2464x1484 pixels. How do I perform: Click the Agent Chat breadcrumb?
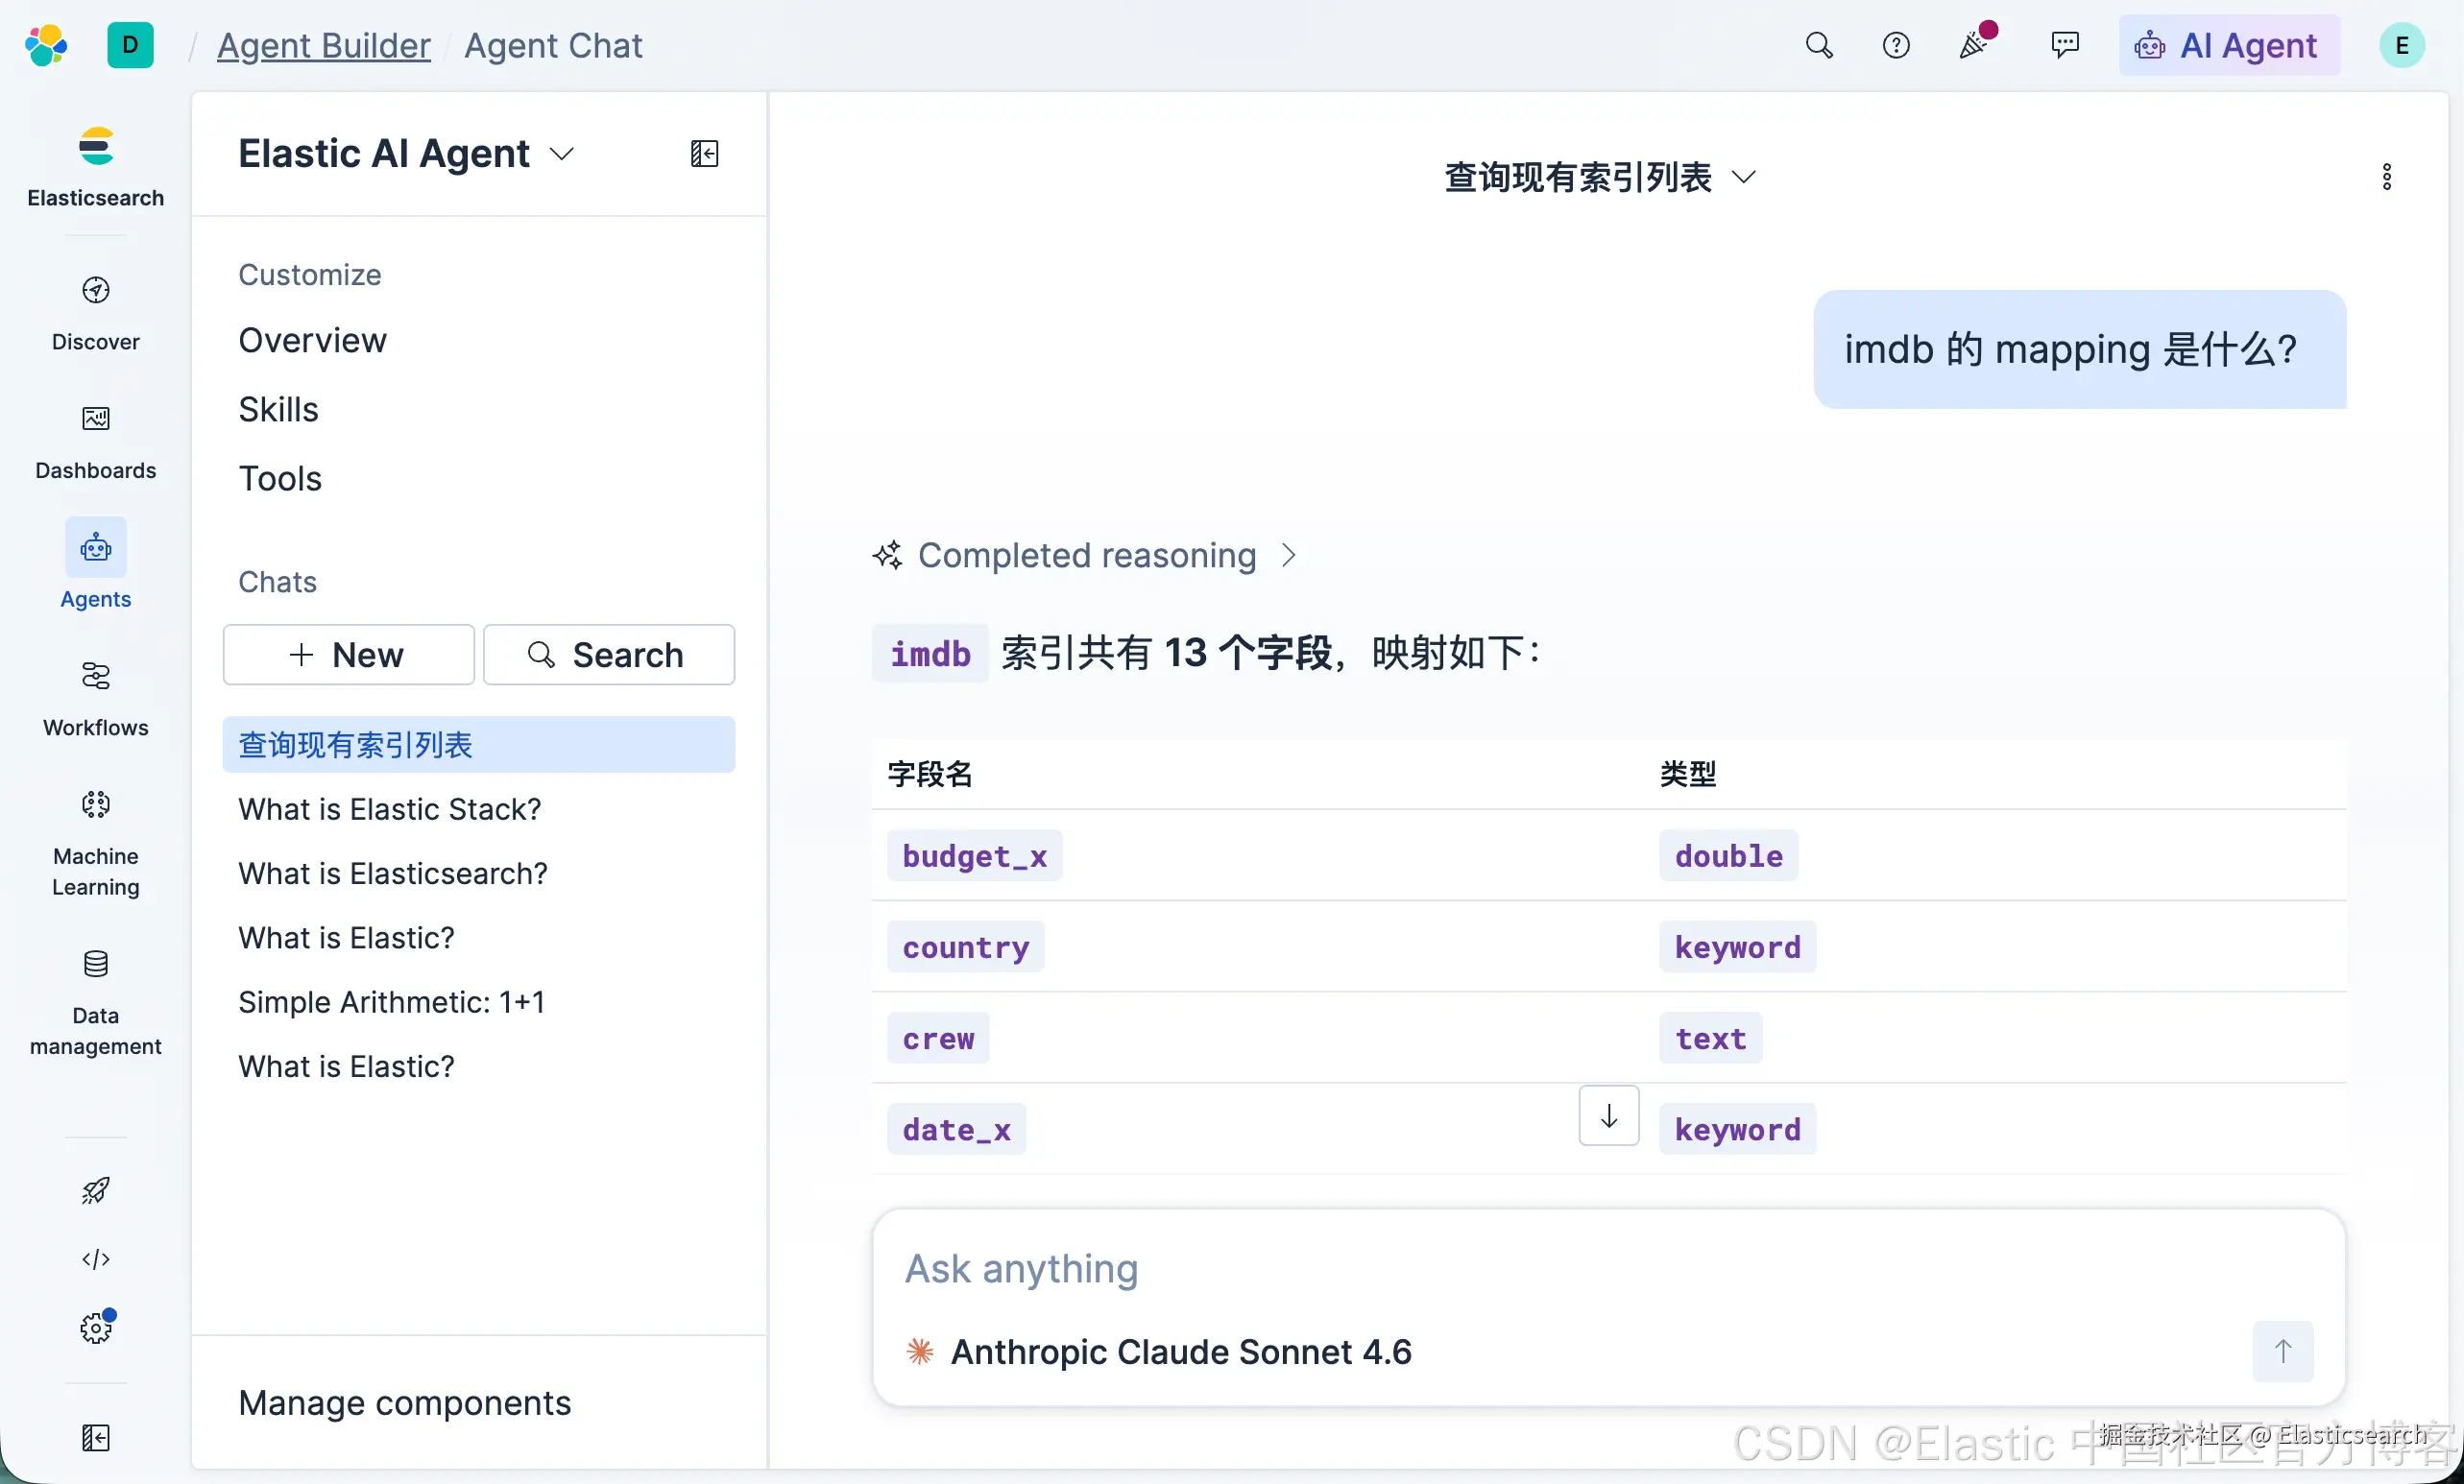pyautogui.click(x=553, y=45)
